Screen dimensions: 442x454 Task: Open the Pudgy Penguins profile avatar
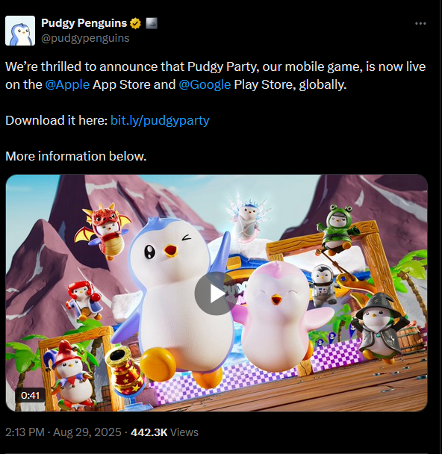[x=20, y=31]
